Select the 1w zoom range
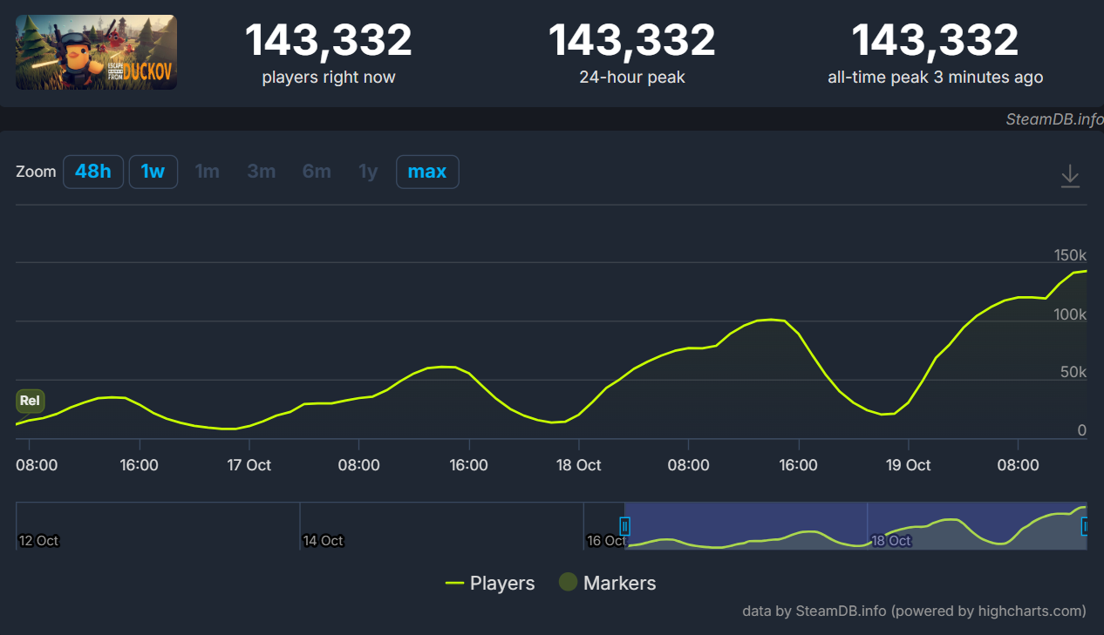1104x635 pixels. [153, 172]
